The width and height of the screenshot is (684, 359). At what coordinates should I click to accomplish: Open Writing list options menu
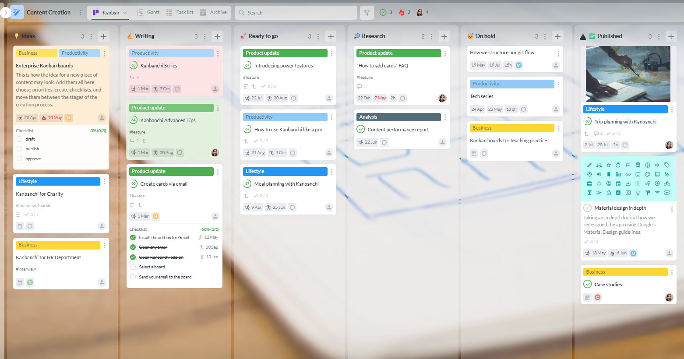pyautogui.click(x=204, y=36)
